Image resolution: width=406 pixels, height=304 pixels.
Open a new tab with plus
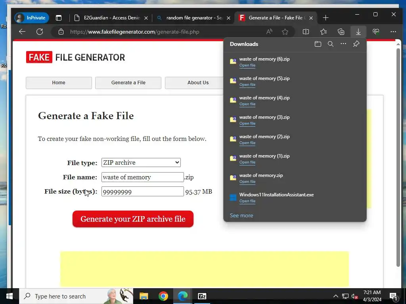tap(326, 18)
